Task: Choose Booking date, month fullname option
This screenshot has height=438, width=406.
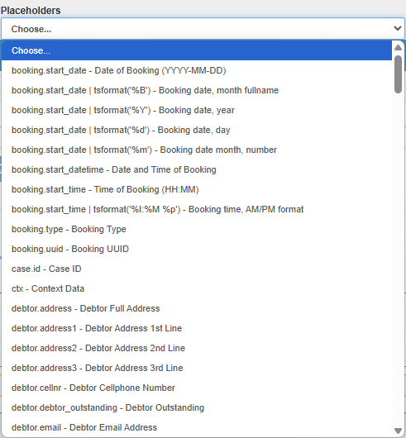Action: [x=197, y=90]
